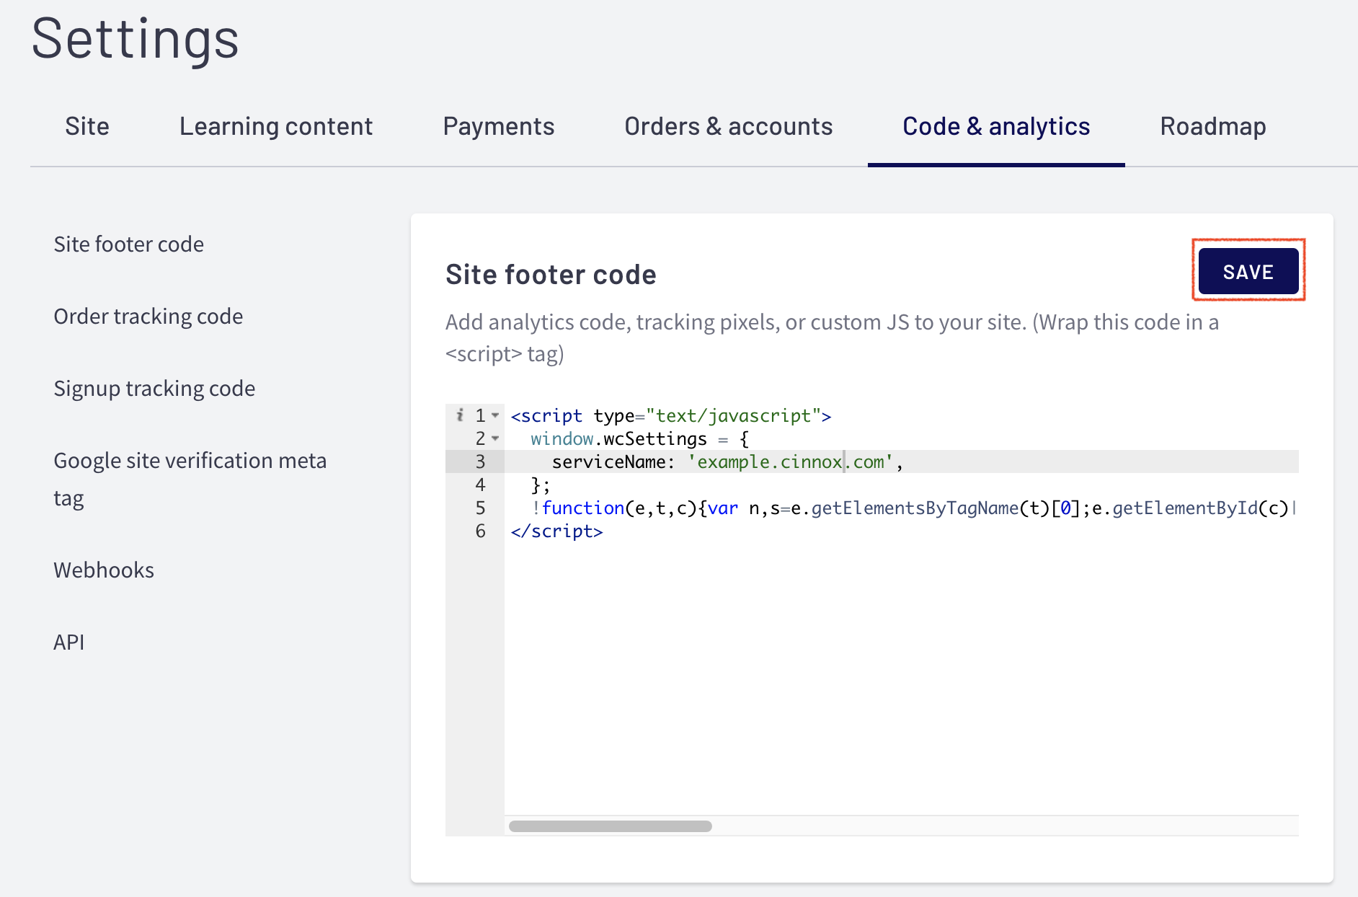Place cursor in serviceName 'example.cinnox.com' value
The width and height of the screenshot is (1358, 897).
click(x=791, y=462)
